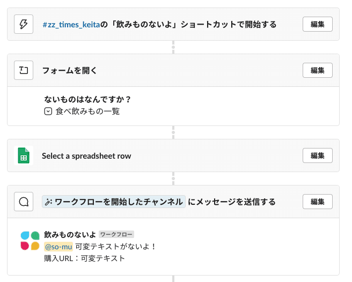352x282 pixels.
Task: Edit the フォームを開く step
Action: tap(318, 70)
